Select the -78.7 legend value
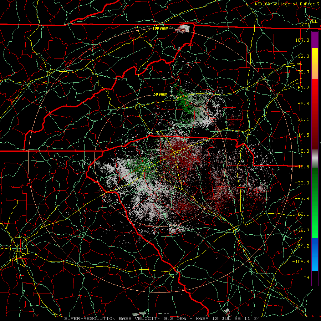321x321 pixels. pos(302,230)
